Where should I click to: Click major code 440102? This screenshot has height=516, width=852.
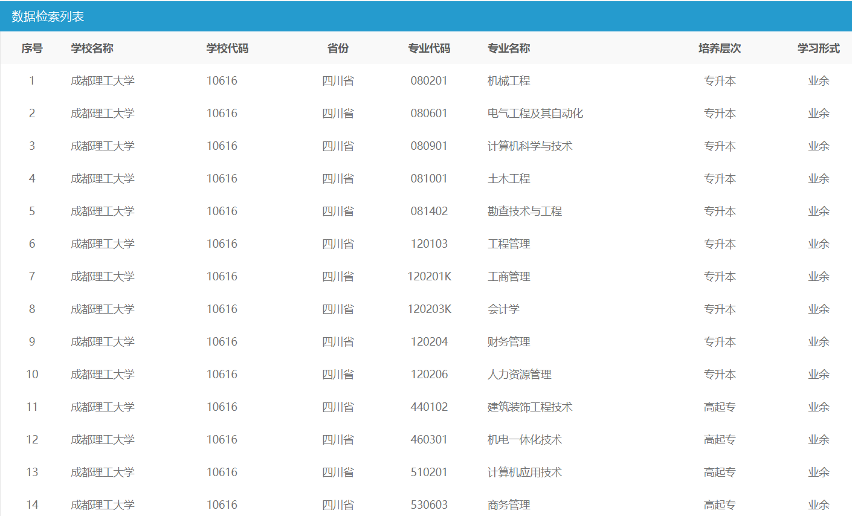pos(429,407)
